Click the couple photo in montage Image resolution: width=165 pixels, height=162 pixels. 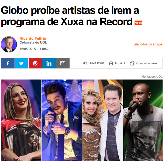[x=103, y=120]
